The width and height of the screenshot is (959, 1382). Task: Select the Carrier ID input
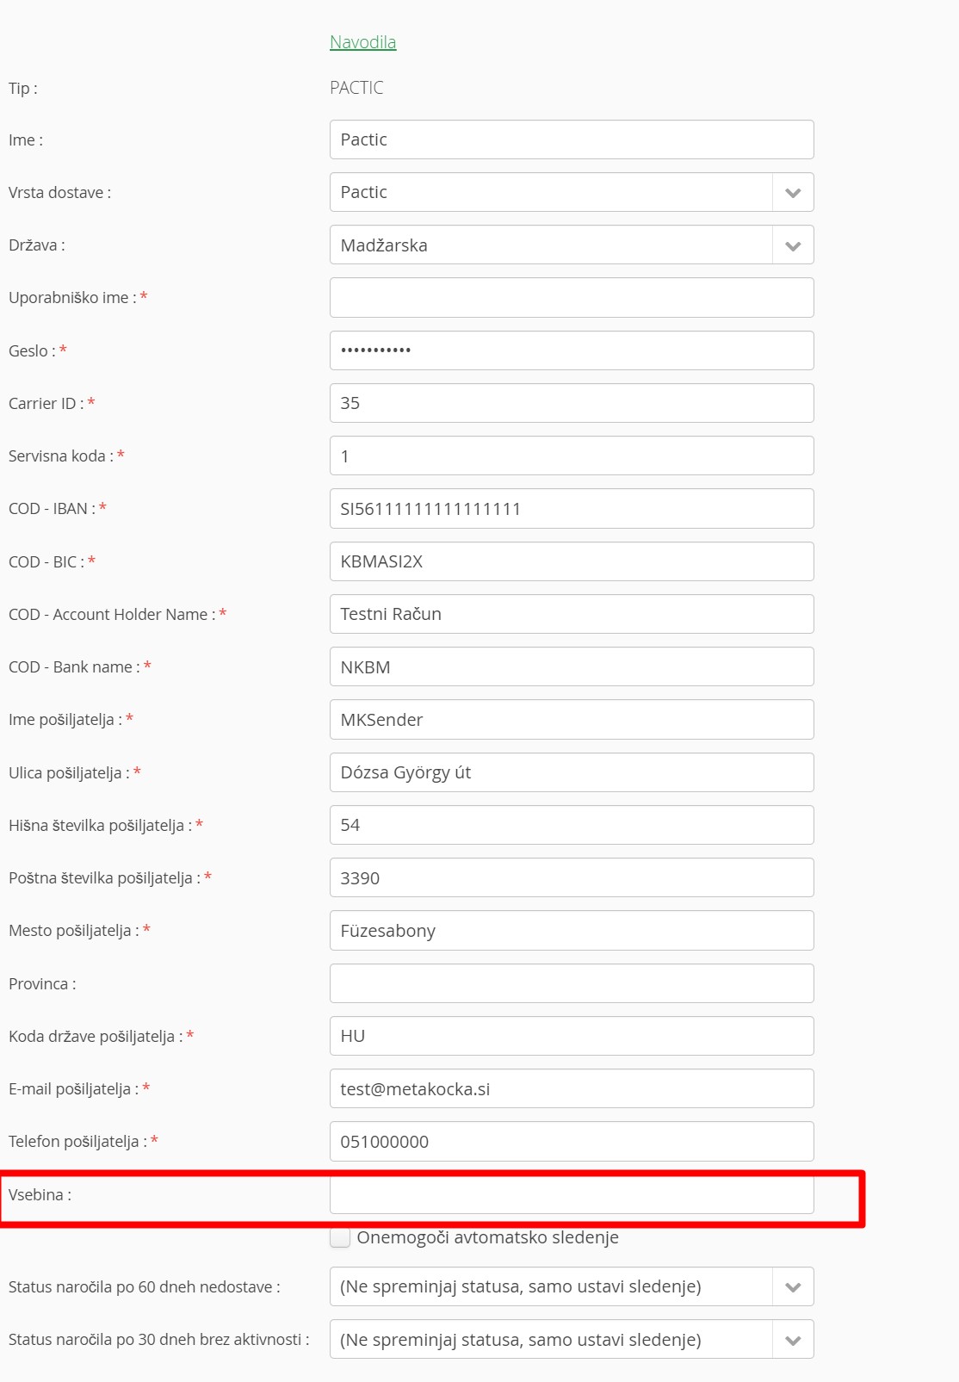pos(571,403)
